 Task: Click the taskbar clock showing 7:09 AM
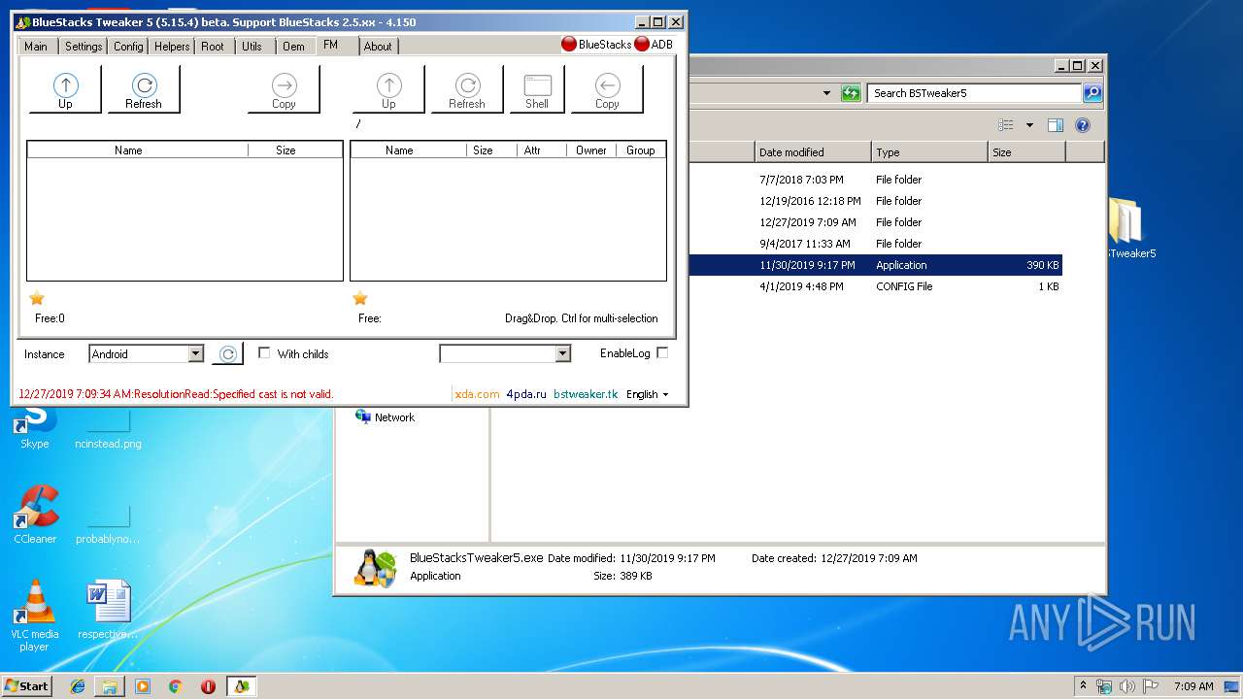[1193, 686]
